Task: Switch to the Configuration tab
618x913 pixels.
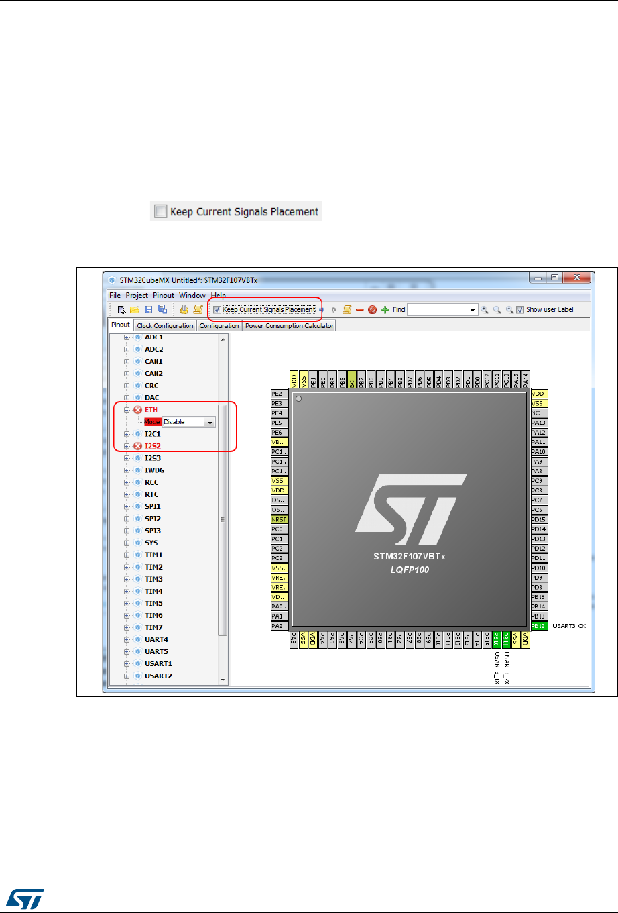Action: point(219,326)
